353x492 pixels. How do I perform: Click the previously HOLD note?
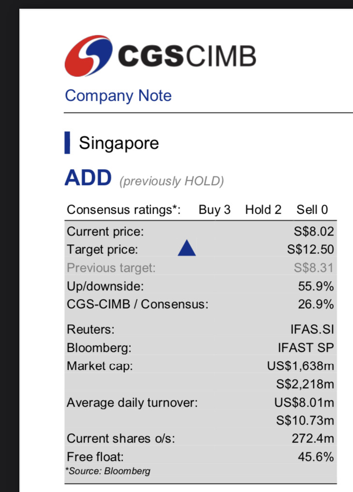pos(171,181)
